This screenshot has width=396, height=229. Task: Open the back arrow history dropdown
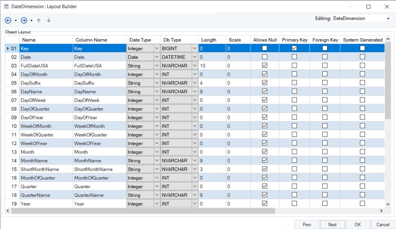tap(16, 21)
